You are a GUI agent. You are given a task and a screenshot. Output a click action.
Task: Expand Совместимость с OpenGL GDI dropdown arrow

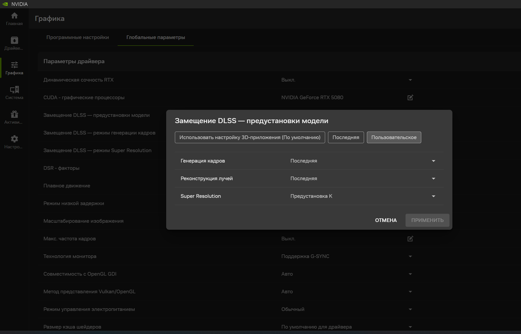[410, 274]
